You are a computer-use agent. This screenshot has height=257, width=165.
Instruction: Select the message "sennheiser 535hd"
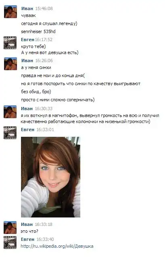click(x=38, y=31)
